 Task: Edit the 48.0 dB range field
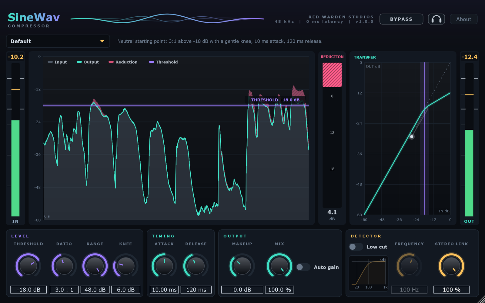(95, 290)
